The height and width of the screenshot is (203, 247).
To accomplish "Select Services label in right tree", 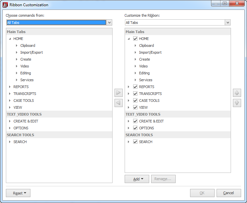I will pos(146,80).
